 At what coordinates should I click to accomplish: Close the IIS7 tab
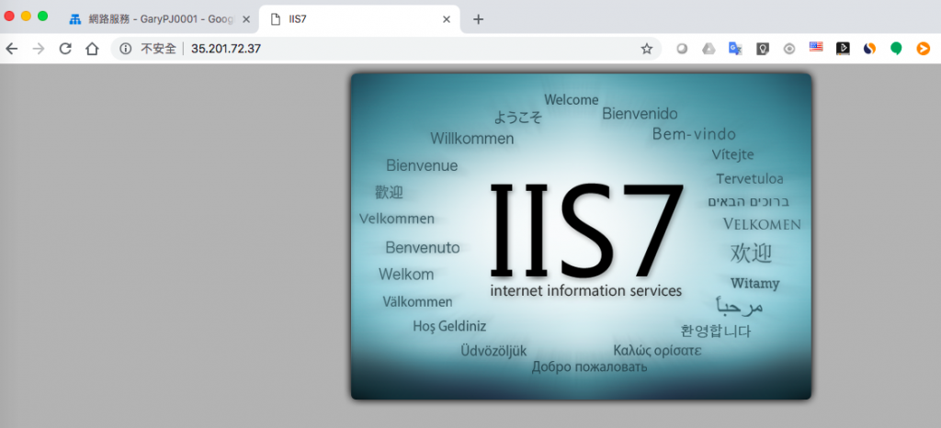tap(446, 19)
